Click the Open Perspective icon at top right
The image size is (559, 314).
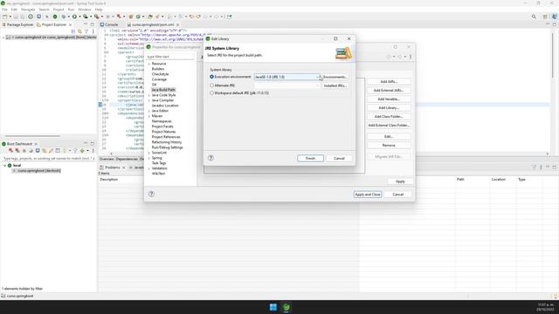pyautogui.click(x=545, y=17)
